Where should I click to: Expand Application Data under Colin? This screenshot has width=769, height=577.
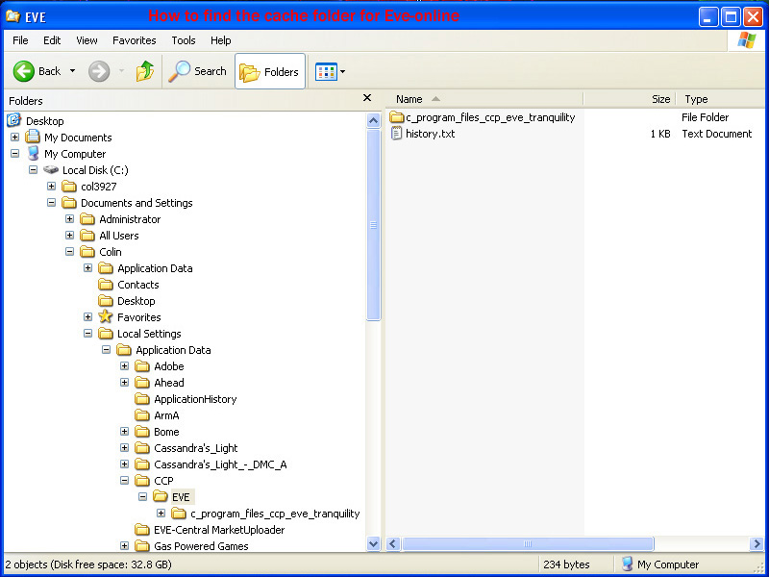pyautogui.click(x=87, y=268)
